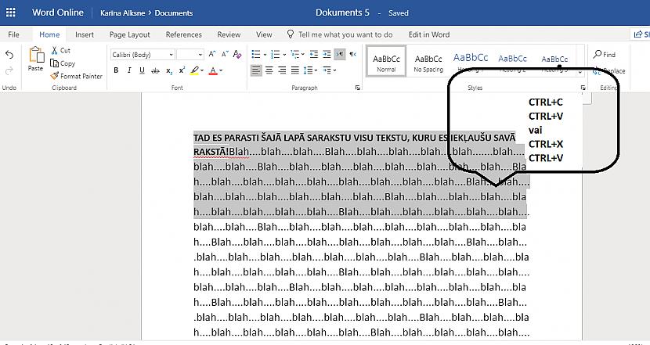Click the Cut scissors button
Viewport: 650px width, 345px height.
click(x=60, y=51)
